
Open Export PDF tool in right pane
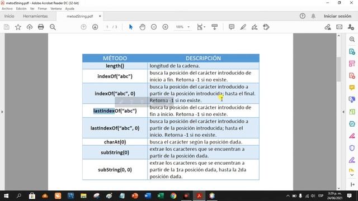(x=352, y=51)
